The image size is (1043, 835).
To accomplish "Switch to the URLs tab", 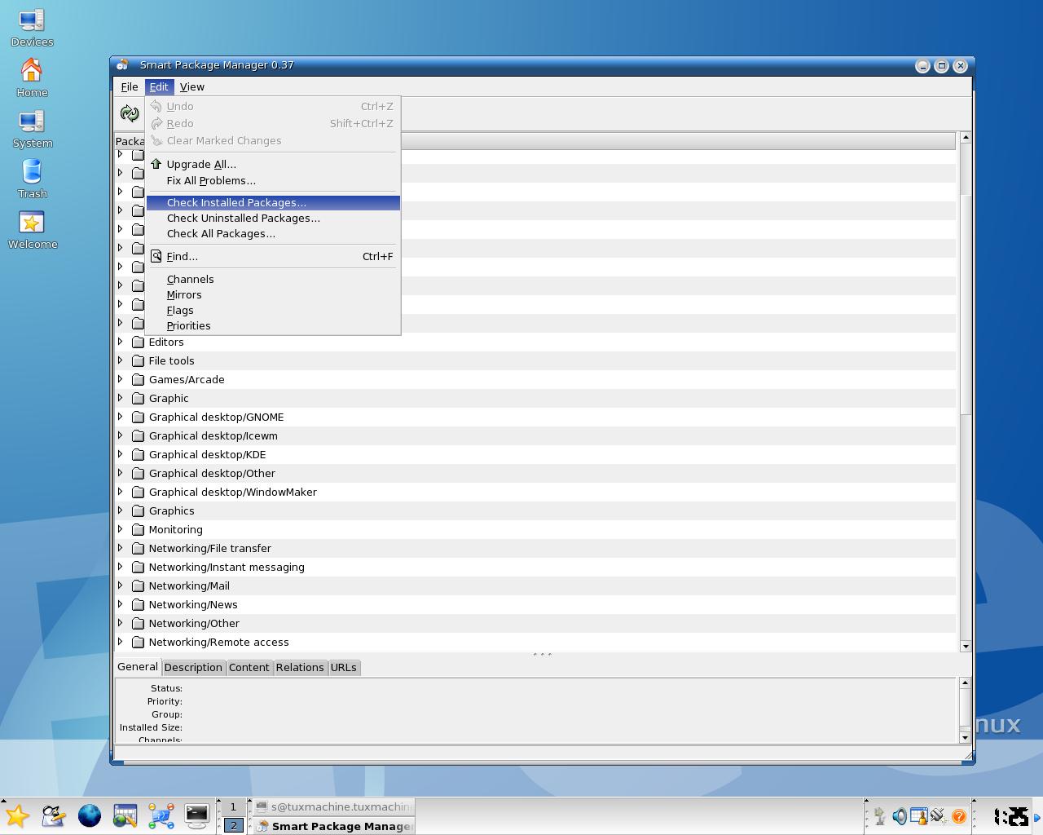I will pos(343,668).
